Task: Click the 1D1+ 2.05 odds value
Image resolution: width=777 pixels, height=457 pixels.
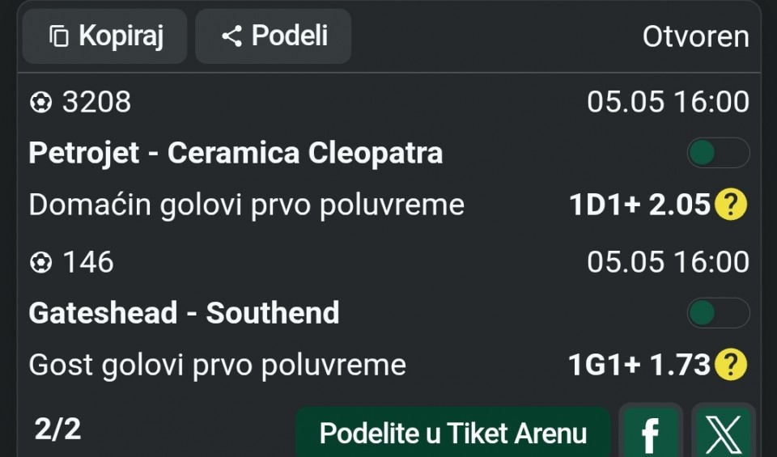Action: click(639, 204)
